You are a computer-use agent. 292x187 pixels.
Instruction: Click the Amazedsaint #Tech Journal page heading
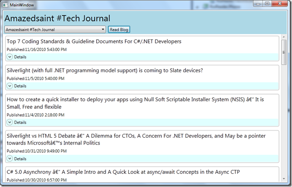tap(57, 19)
